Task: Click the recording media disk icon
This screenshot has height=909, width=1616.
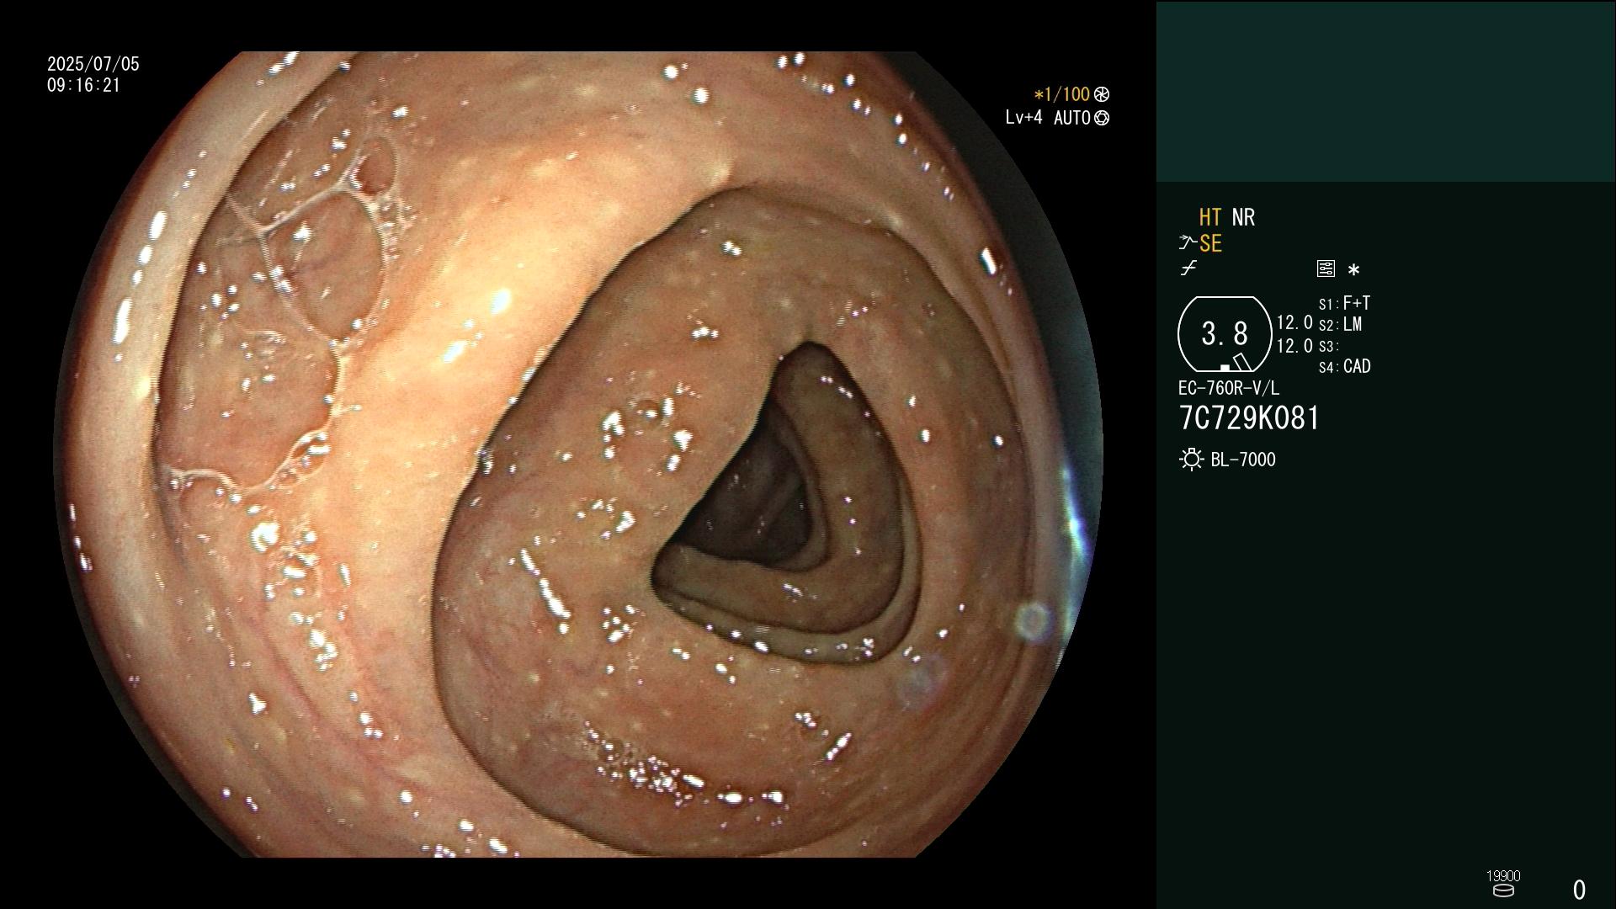Action: pos(1503,890)
